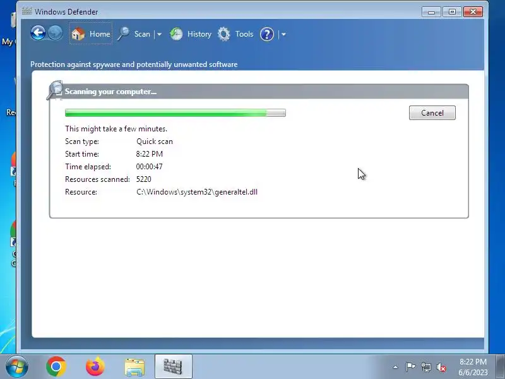Select the Tools label in the toolbar
Viewport: 505px width, 379px height.
click(x=244, y=34)
